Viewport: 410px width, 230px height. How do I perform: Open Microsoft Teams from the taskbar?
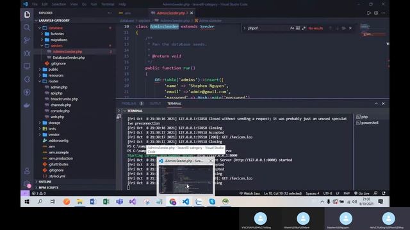click(120, 202)
